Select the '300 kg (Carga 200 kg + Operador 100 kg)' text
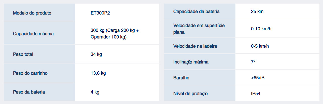 (115, 34)
